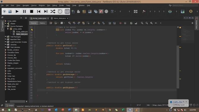Click the red highlighted toolbar icon
The image size is (199, 112).
click(x=101, y=12)
